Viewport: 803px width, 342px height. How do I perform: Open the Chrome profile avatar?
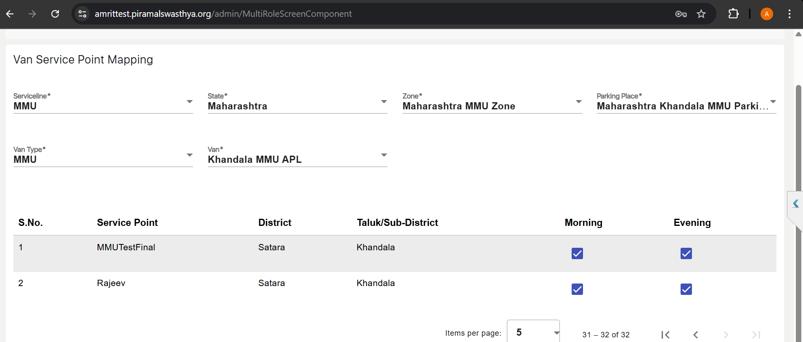click(x=766, y=14)
